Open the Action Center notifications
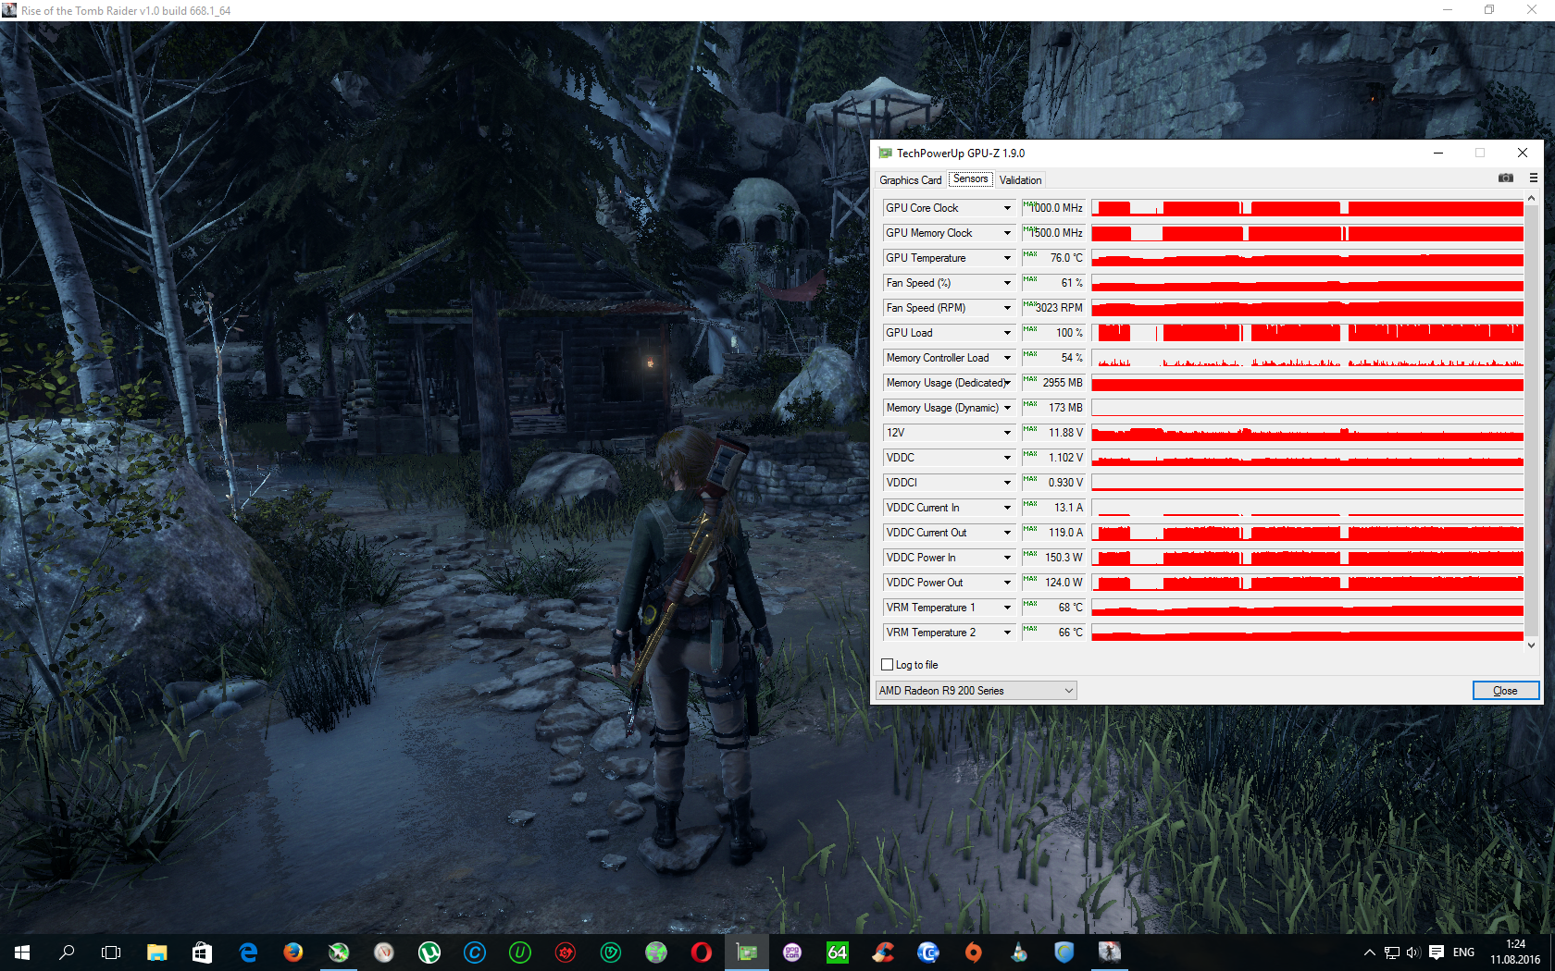 click(1437, 953)
